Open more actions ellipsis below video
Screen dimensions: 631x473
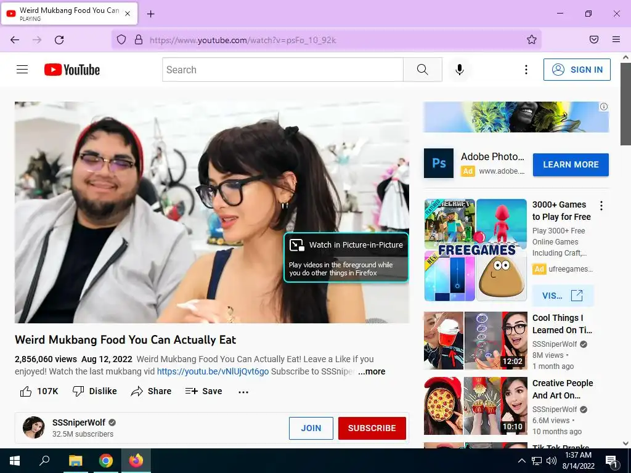(x=243, y=392)
